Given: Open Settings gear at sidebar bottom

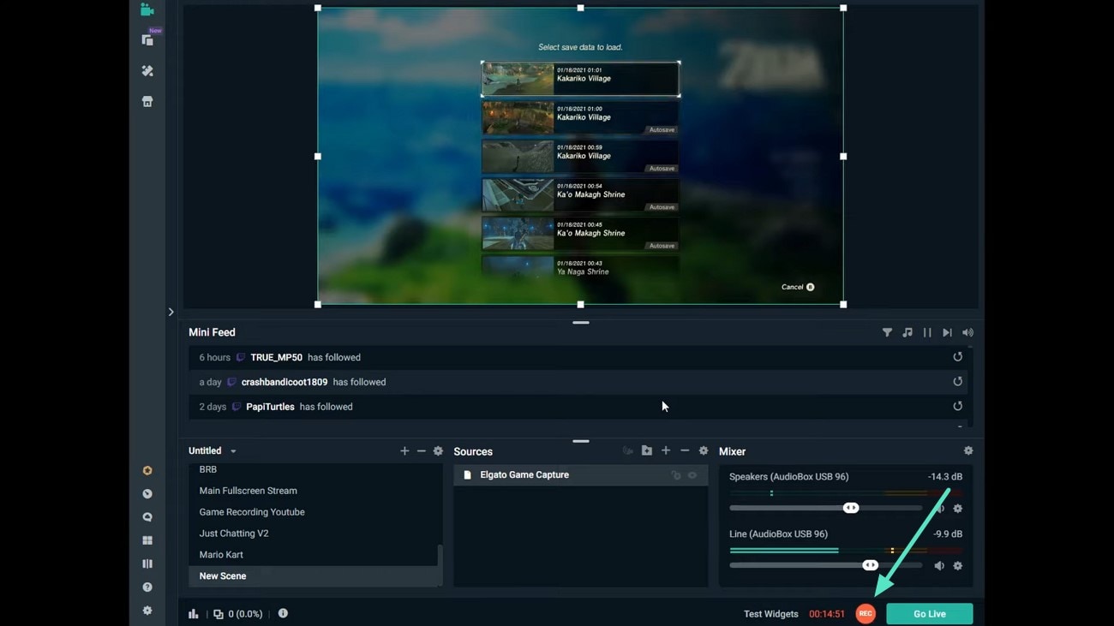Looking at the screenshot, I should [x=147, y=611].
